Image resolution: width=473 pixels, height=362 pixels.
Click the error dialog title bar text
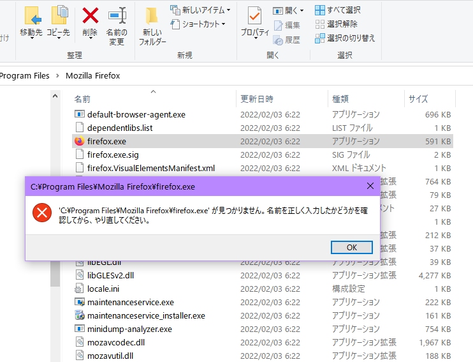click(113, 186)
